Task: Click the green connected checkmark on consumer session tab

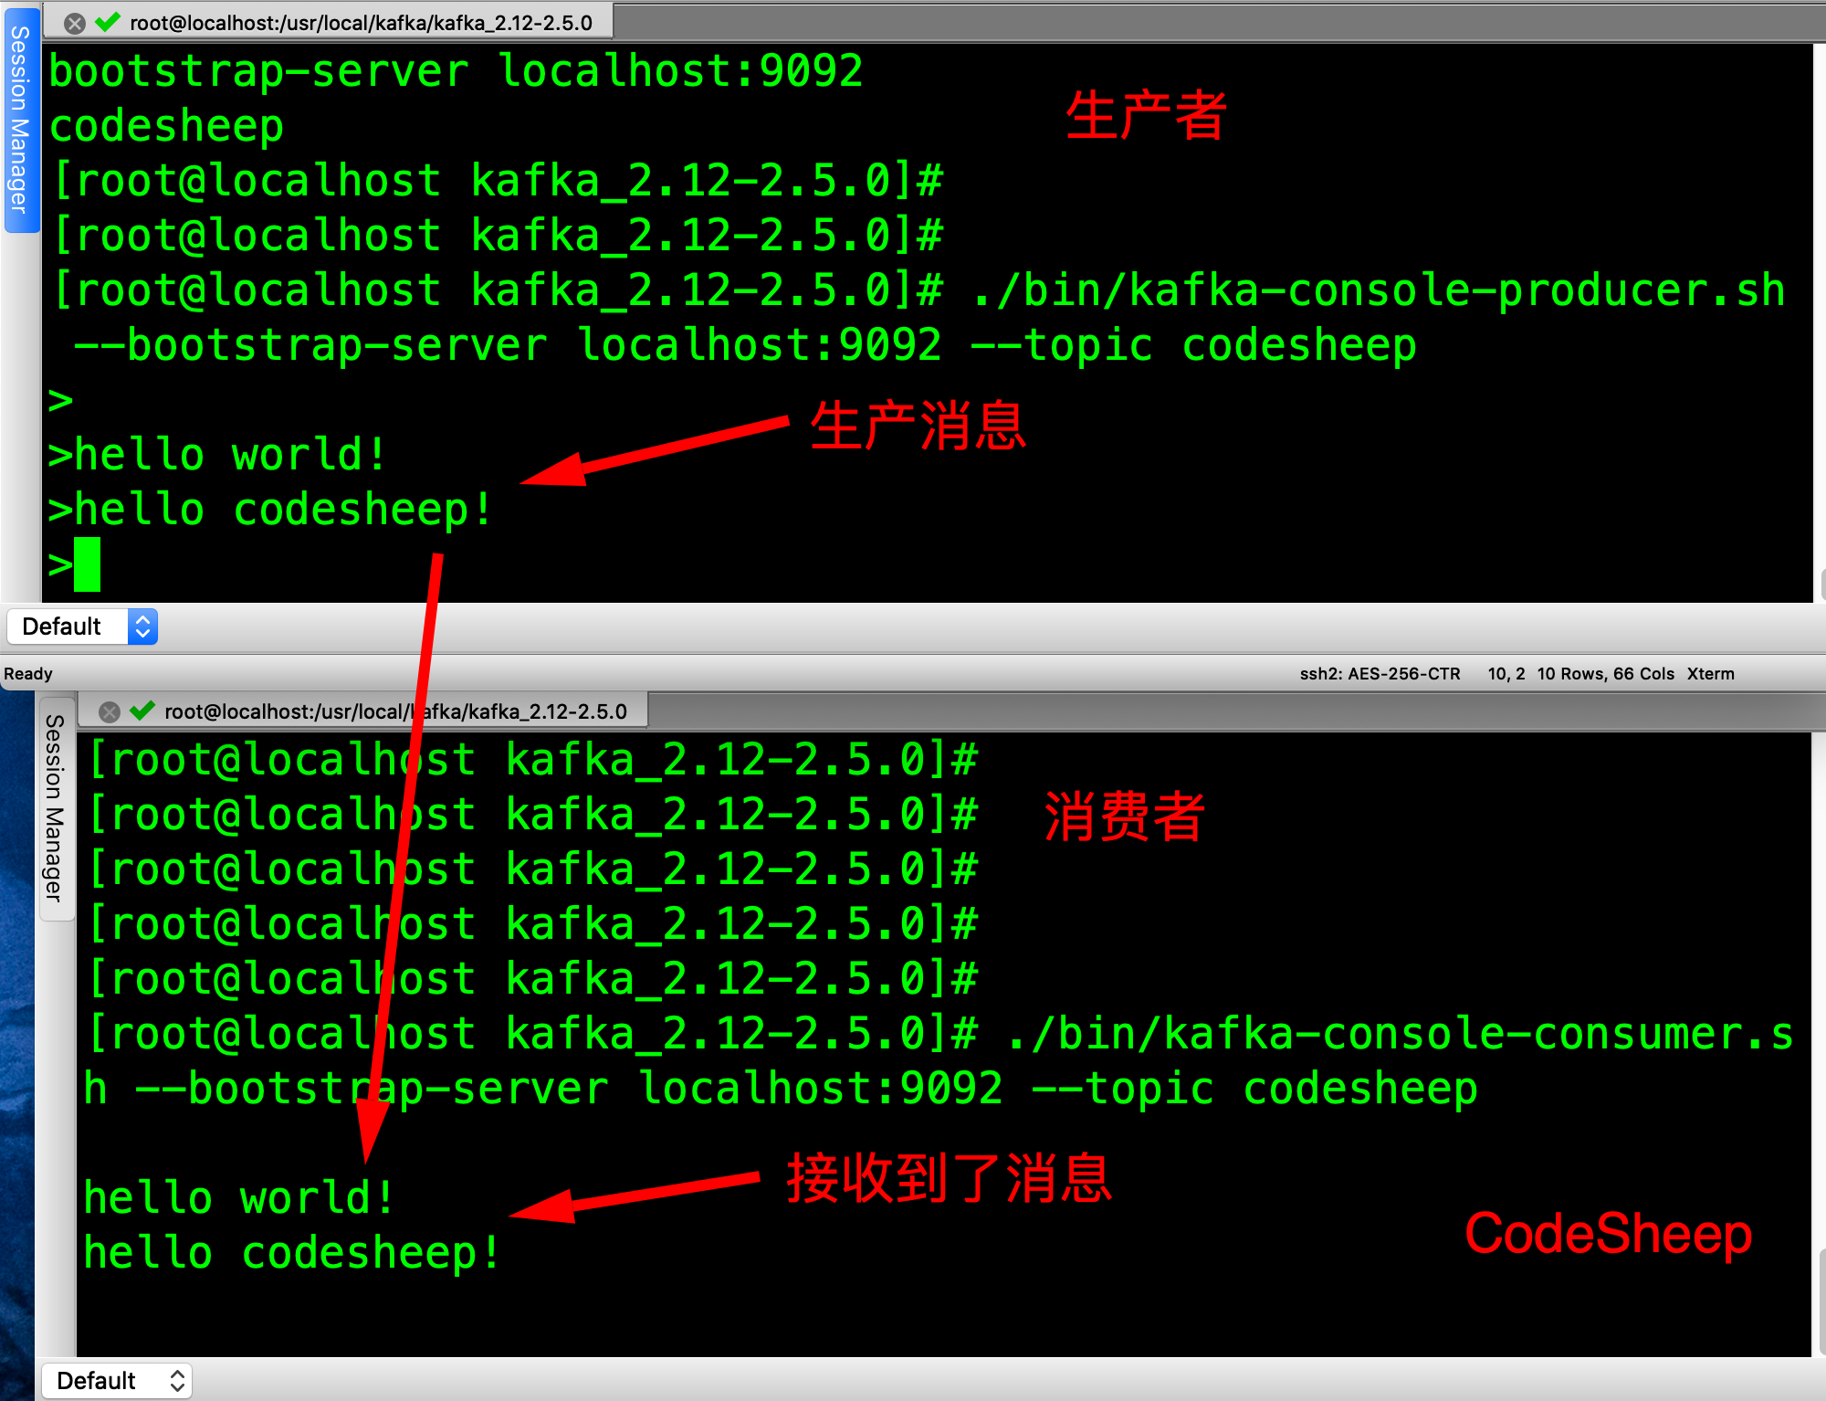Action: (x=142, y=710)
